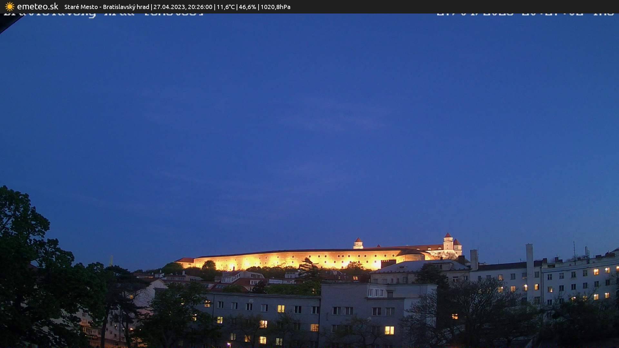Image resolution: width=619 pixels, height=348 pixels.
Task: Click the header bar title area
Action: [177, 6]
